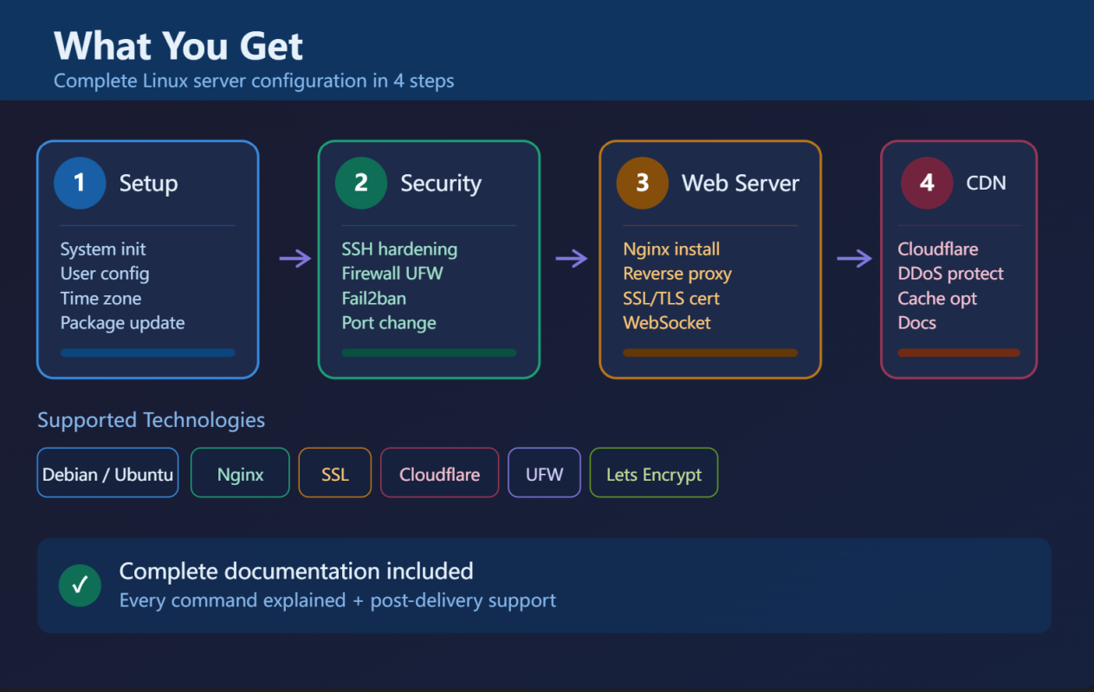
Task: Click the Cache opt line
Action: tap(937, 298)
